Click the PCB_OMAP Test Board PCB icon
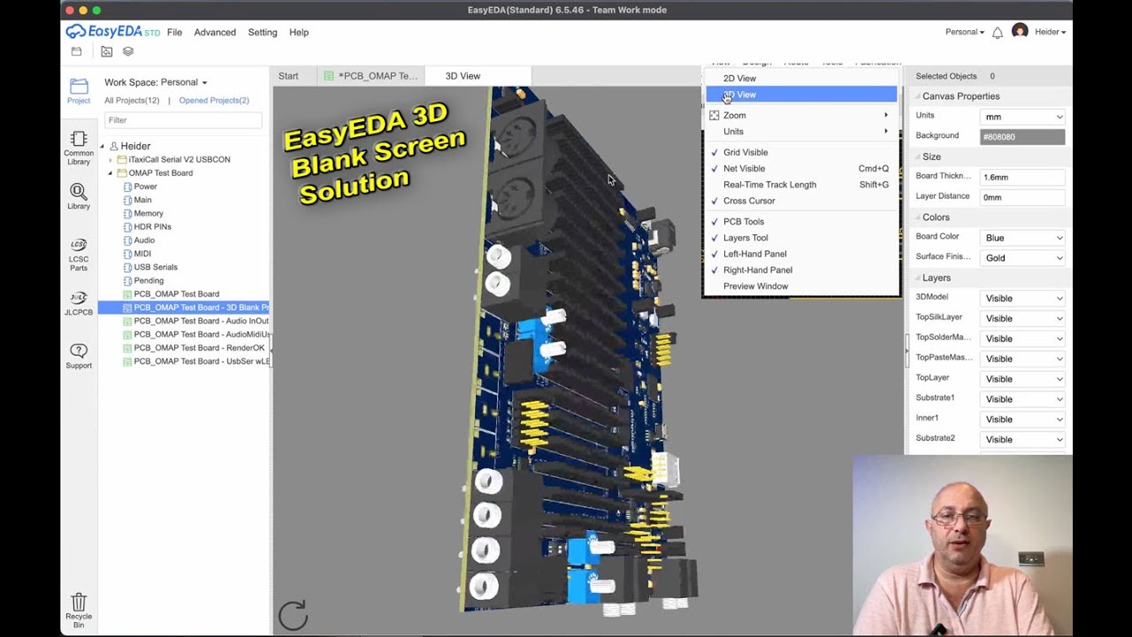 tap(126, 294)
